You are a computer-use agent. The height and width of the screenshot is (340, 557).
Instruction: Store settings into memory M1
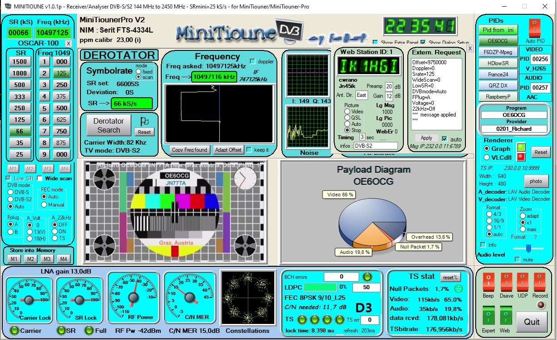14,259
